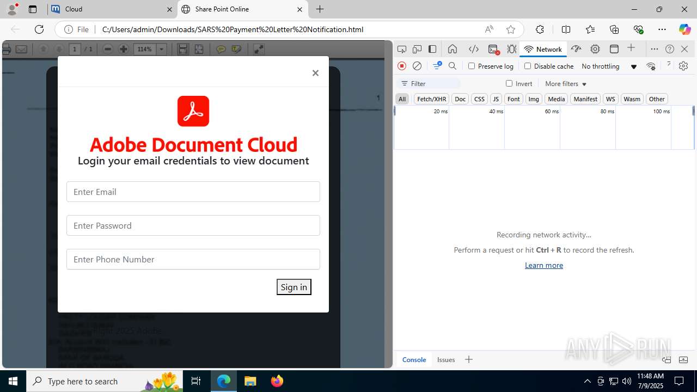
Task: Open the No throttling dropdown
Action: click(609, 66)
